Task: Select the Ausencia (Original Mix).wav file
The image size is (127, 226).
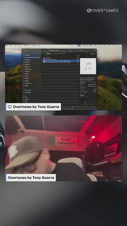Action: click(x=61, y=61)
